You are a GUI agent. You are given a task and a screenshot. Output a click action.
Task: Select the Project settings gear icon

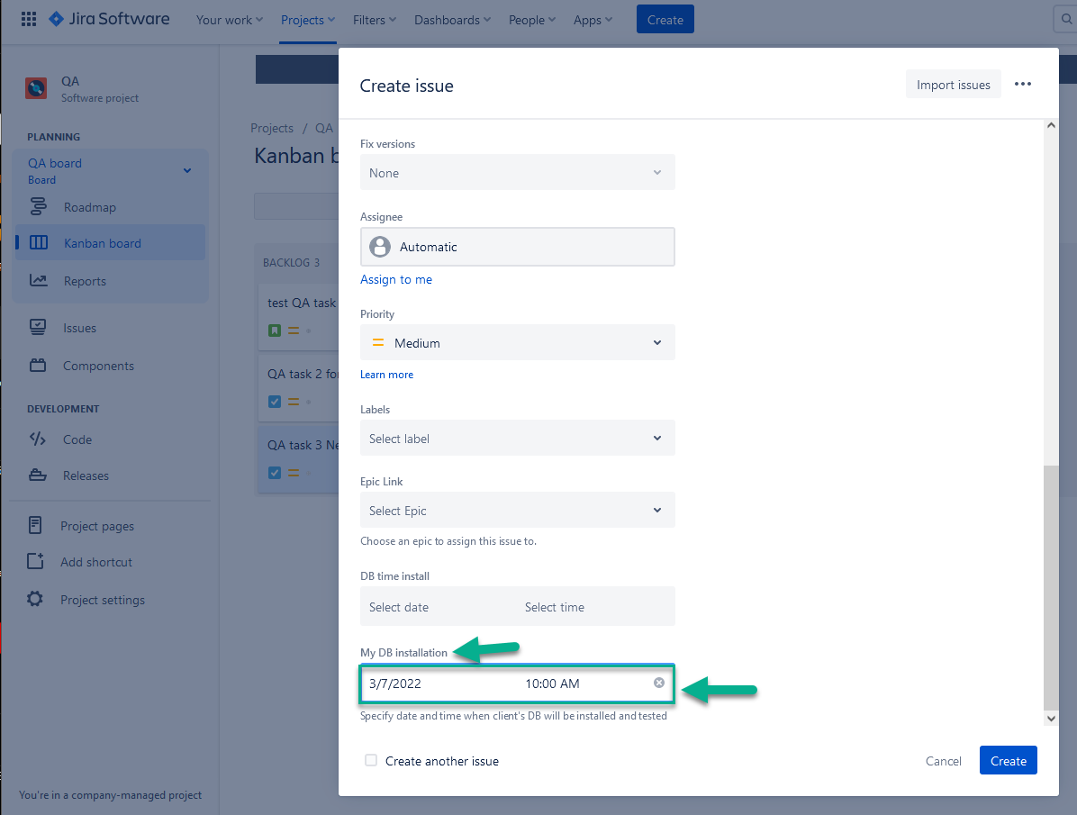coord(35,600)
